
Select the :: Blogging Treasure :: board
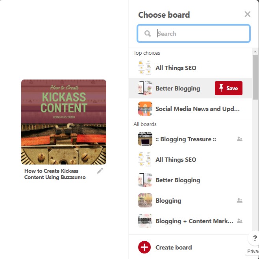186,139
